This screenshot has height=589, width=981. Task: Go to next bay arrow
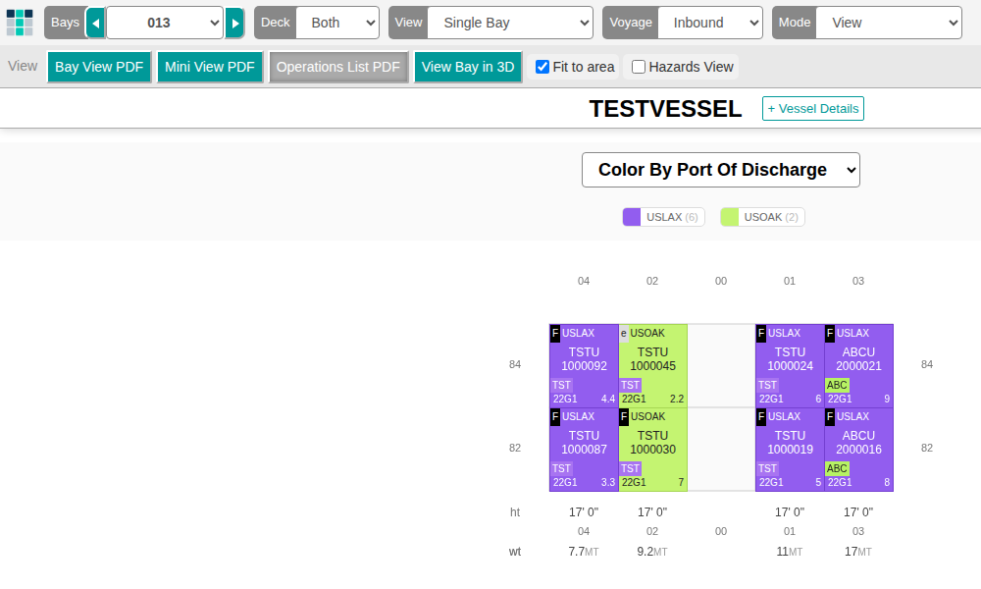point(234,24)
